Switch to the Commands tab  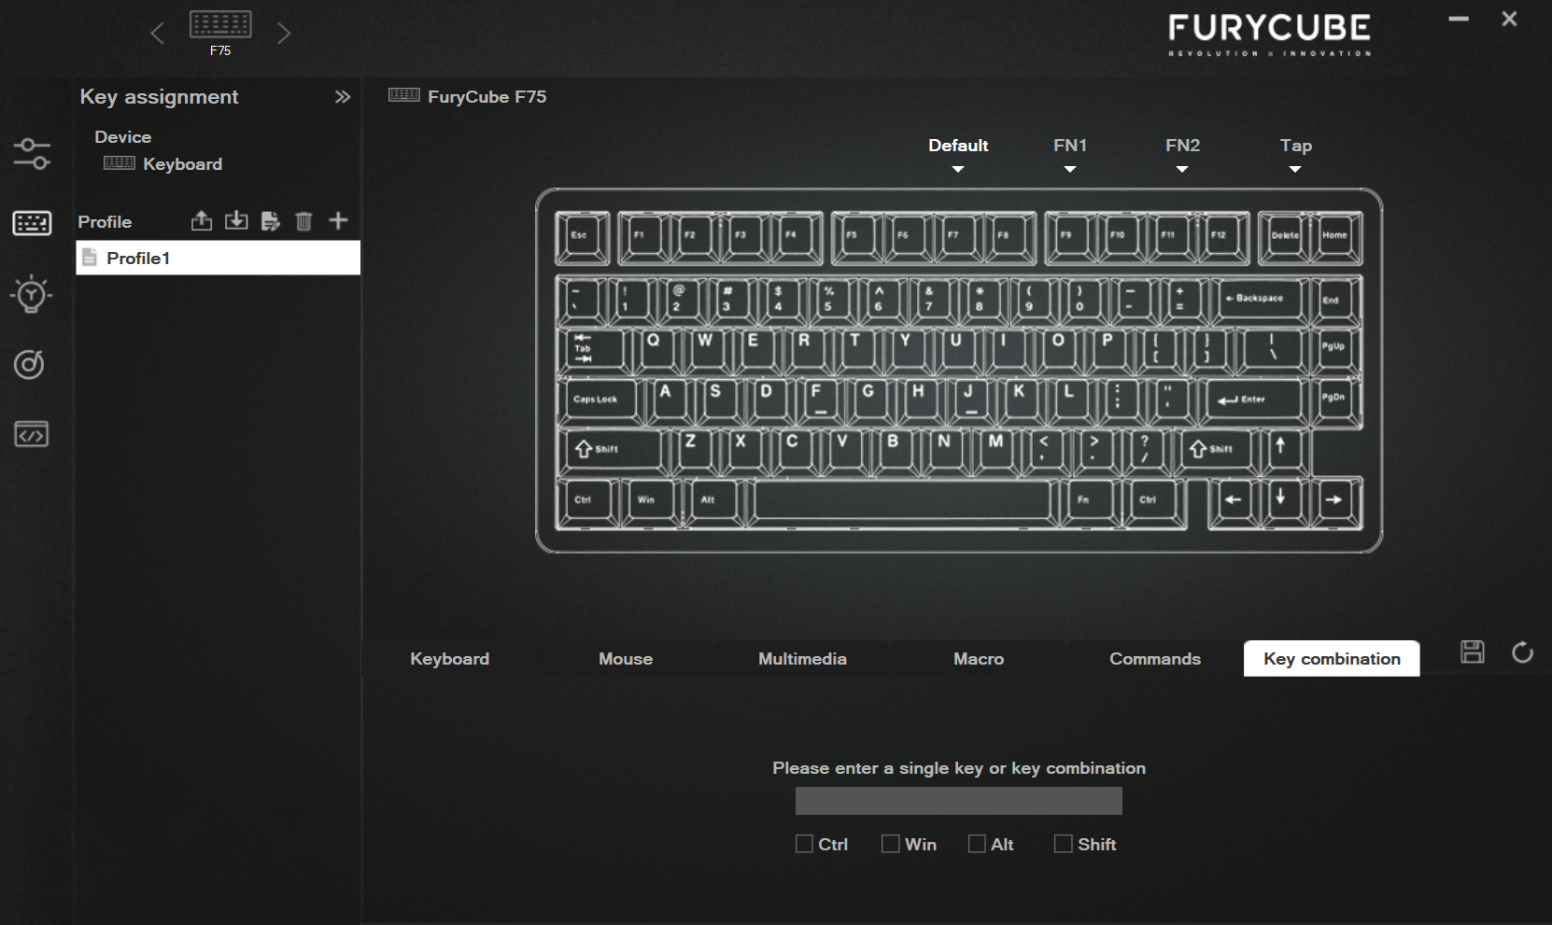click(x=1155, y=659)
